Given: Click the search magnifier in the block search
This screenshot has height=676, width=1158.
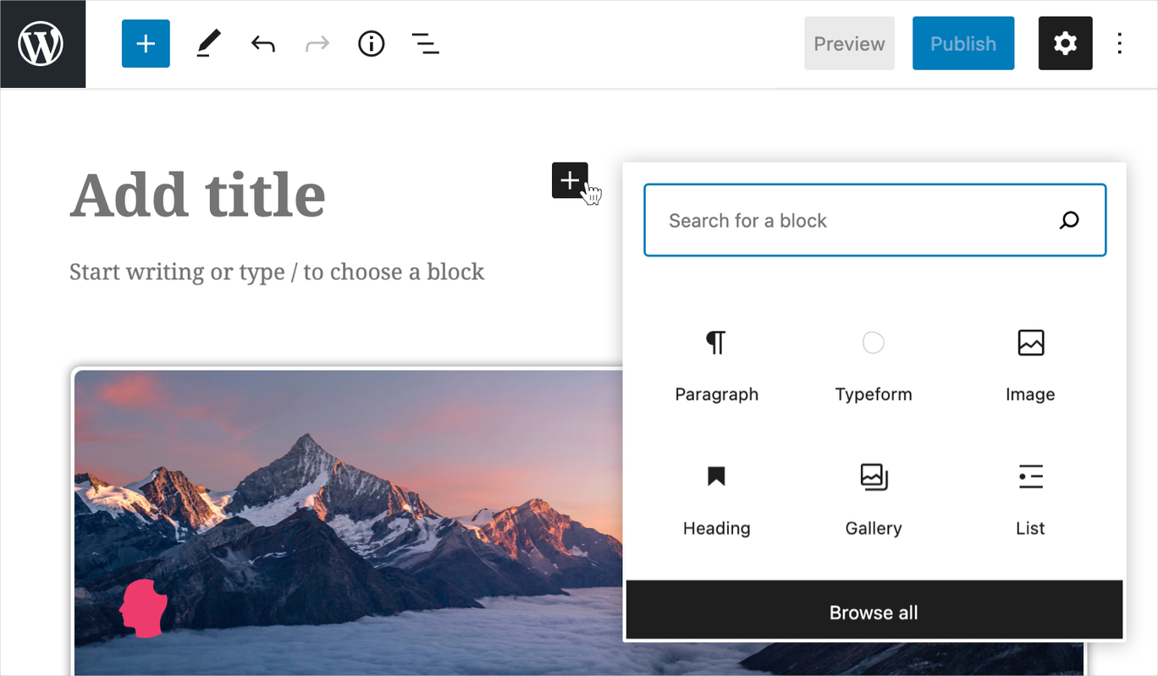Looking at the screenshot, I should (1068, 220).
